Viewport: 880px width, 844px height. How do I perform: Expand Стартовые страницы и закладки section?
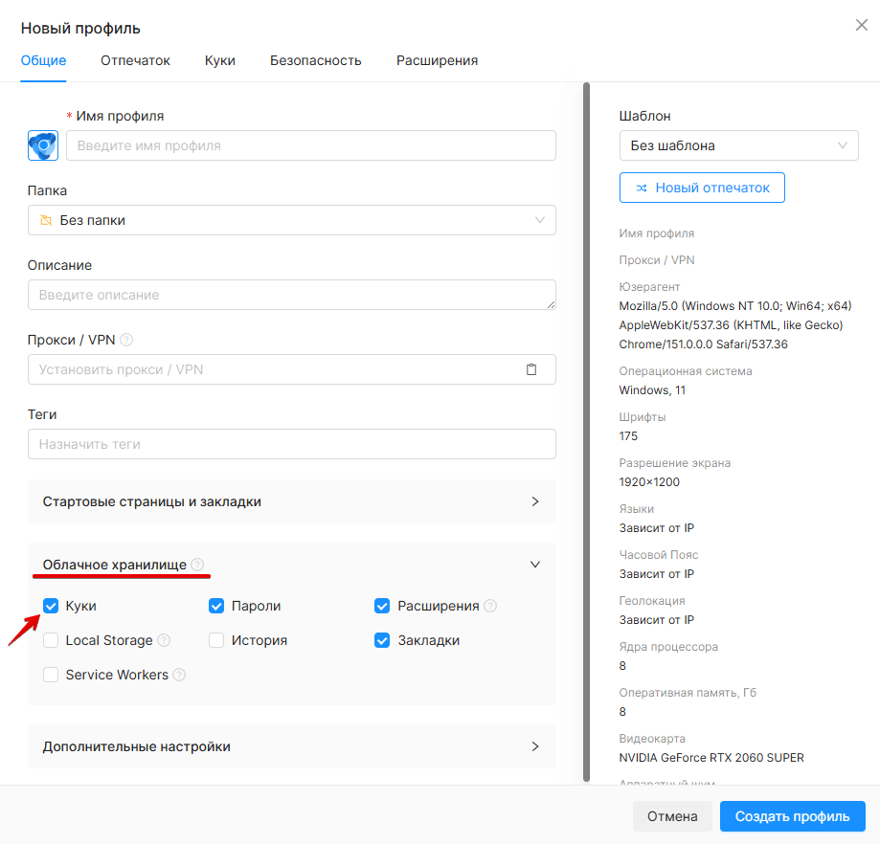tap(292, 501)
